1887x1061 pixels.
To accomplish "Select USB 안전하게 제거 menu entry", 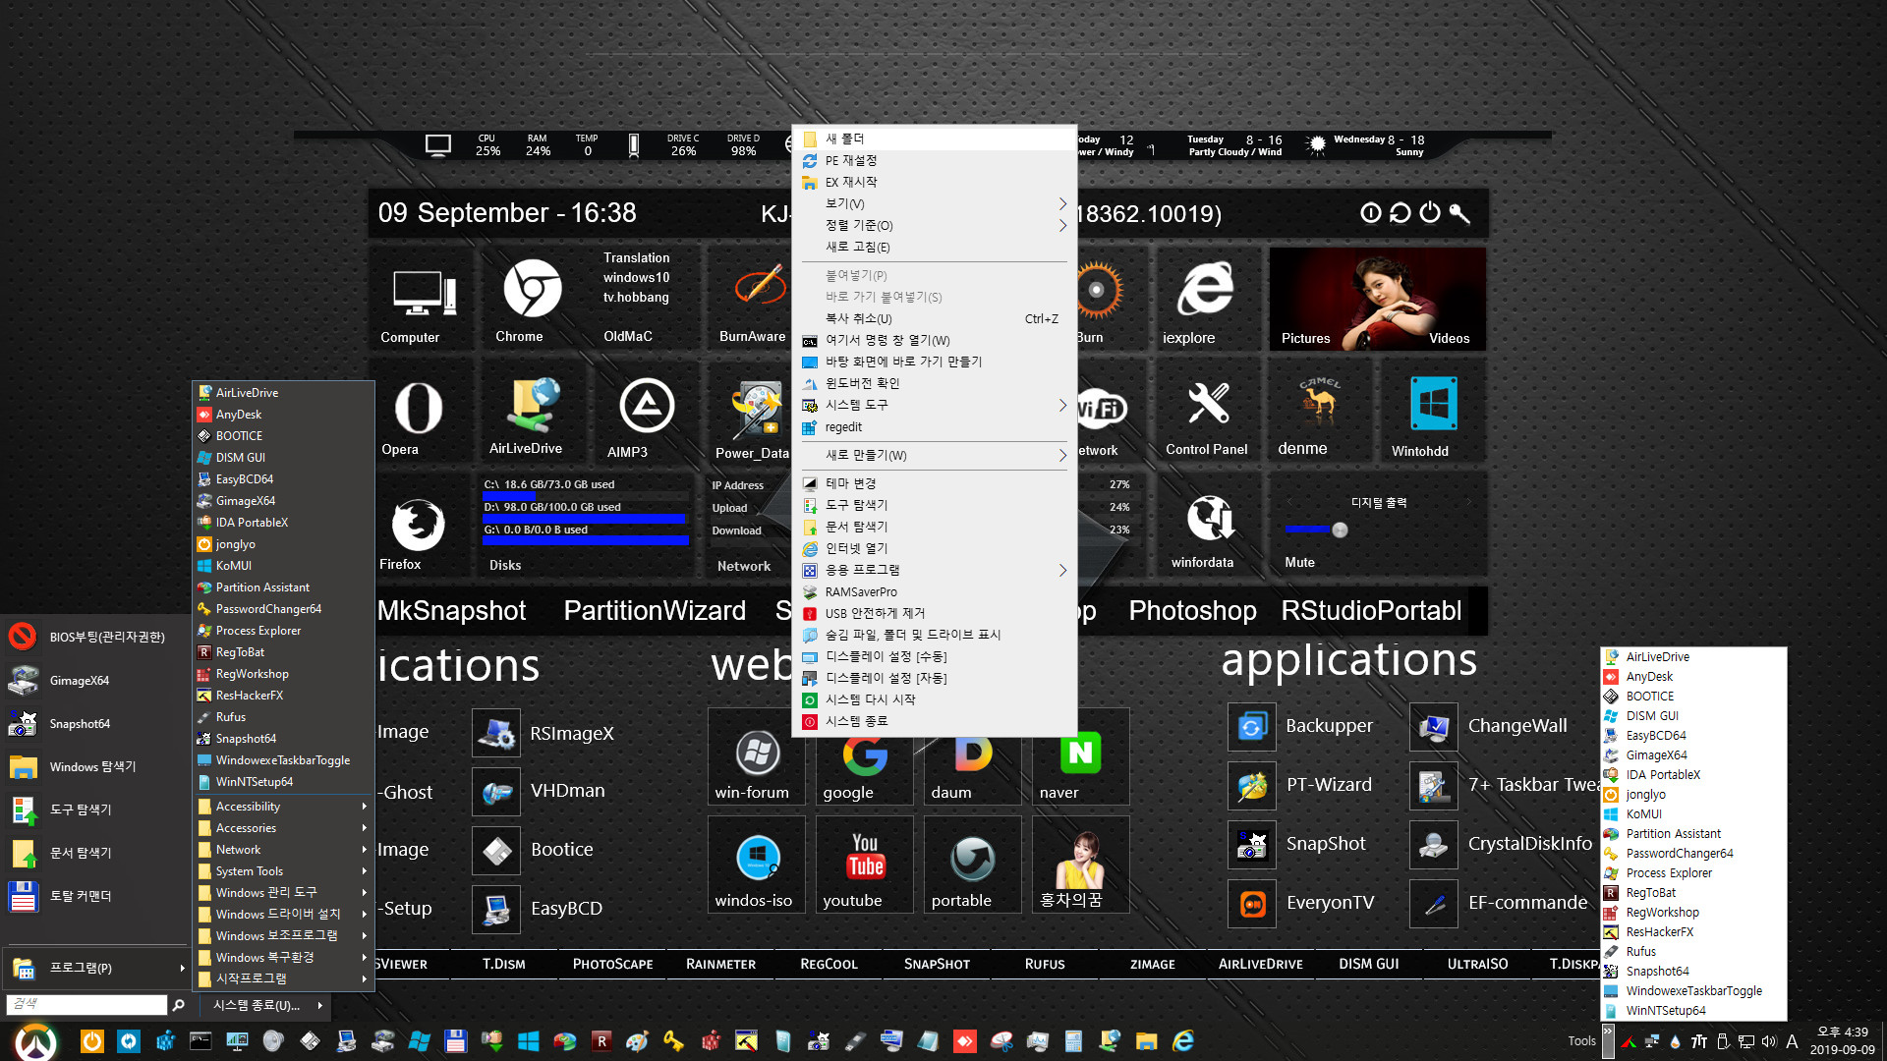I will pyautogui.click(x=934, y=614).
